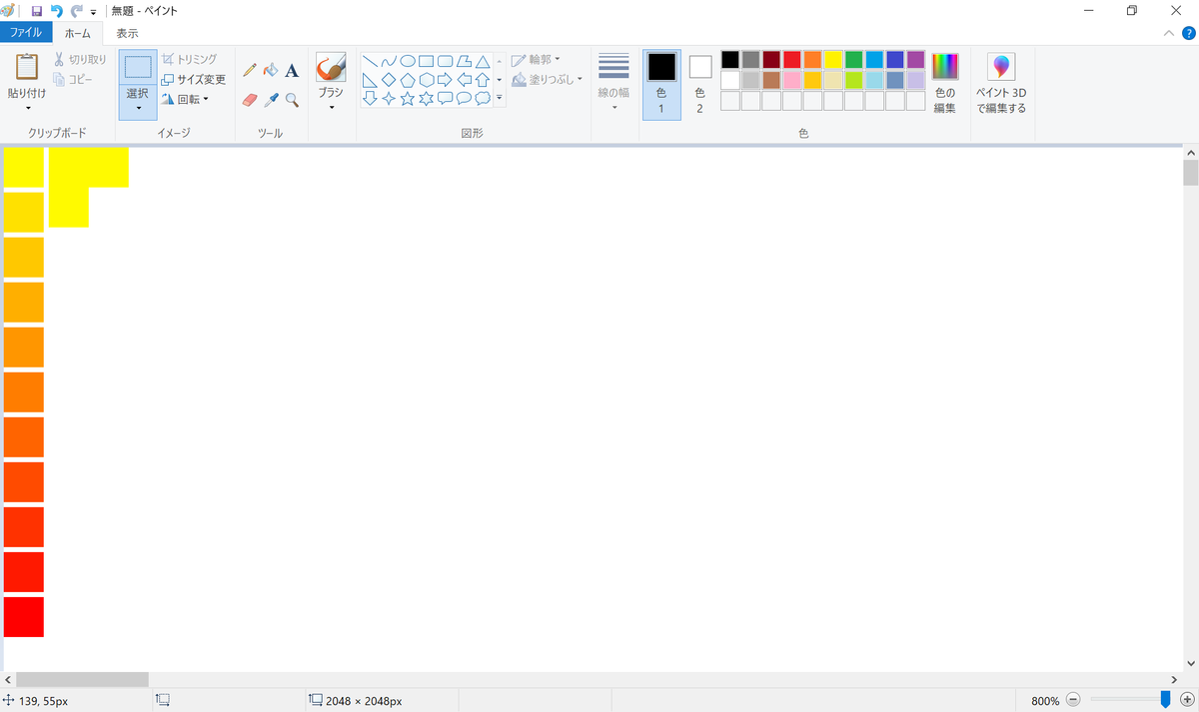Click the Undo button

coord(55,10)
